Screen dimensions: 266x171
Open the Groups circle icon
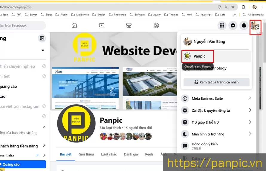pos(156,26)
